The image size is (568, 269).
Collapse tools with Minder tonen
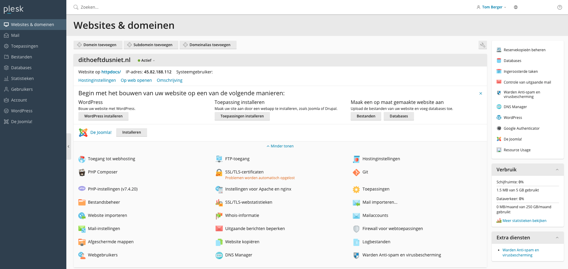point(280,146)
